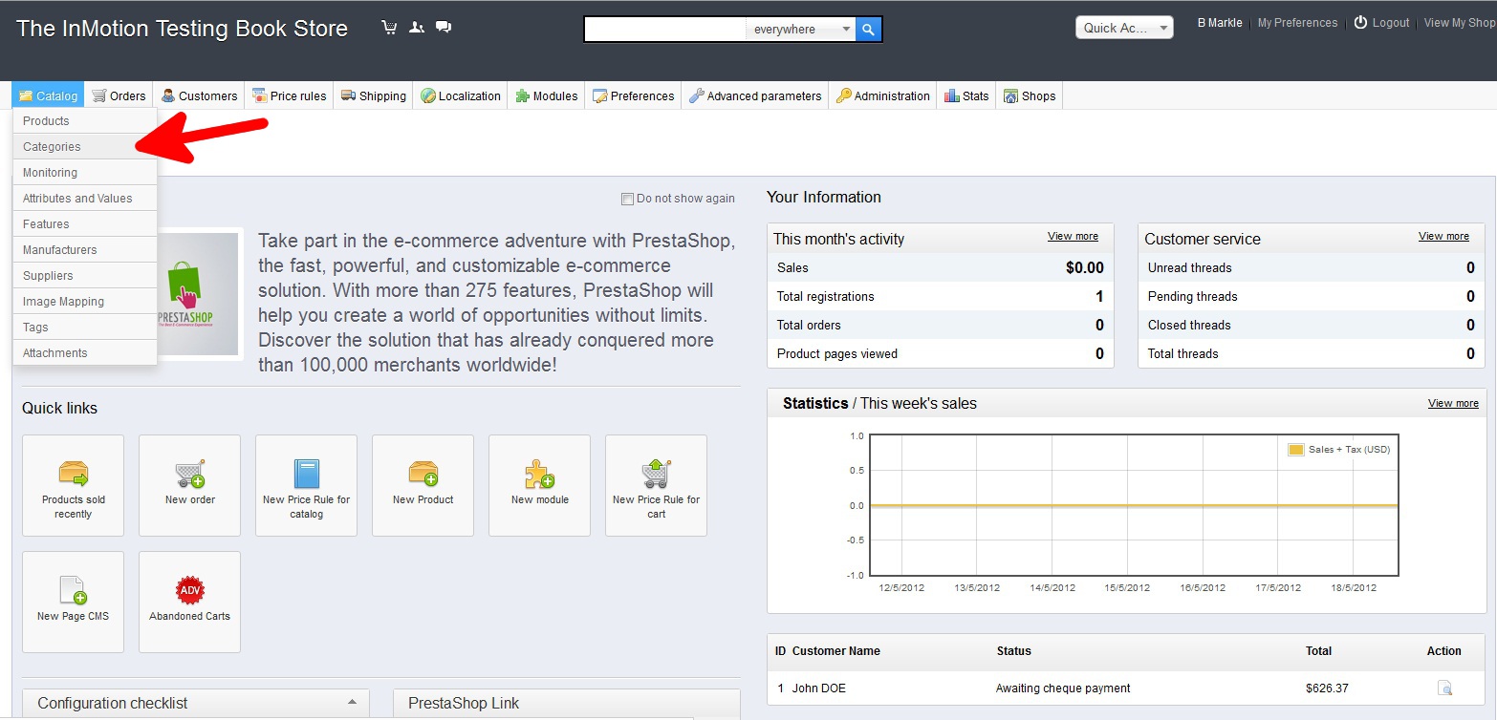Click View more beside Statistics heading
The height and width of the screenshot is (720, 1497).
(x=1453, y=403)
